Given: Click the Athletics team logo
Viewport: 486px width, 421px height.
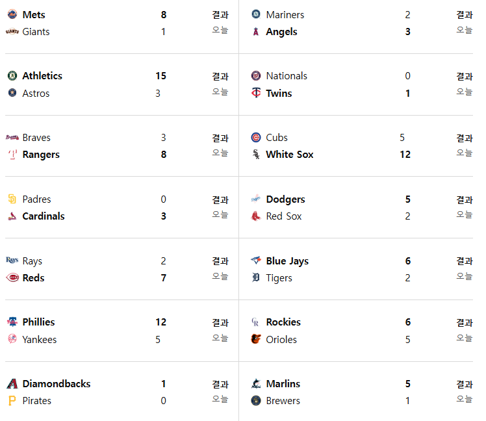Looking at the screenshot, I should tap(12, 75).
